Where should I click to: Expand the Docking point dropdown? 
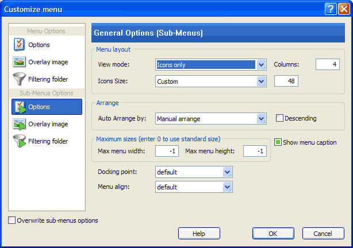click(227, 172)
